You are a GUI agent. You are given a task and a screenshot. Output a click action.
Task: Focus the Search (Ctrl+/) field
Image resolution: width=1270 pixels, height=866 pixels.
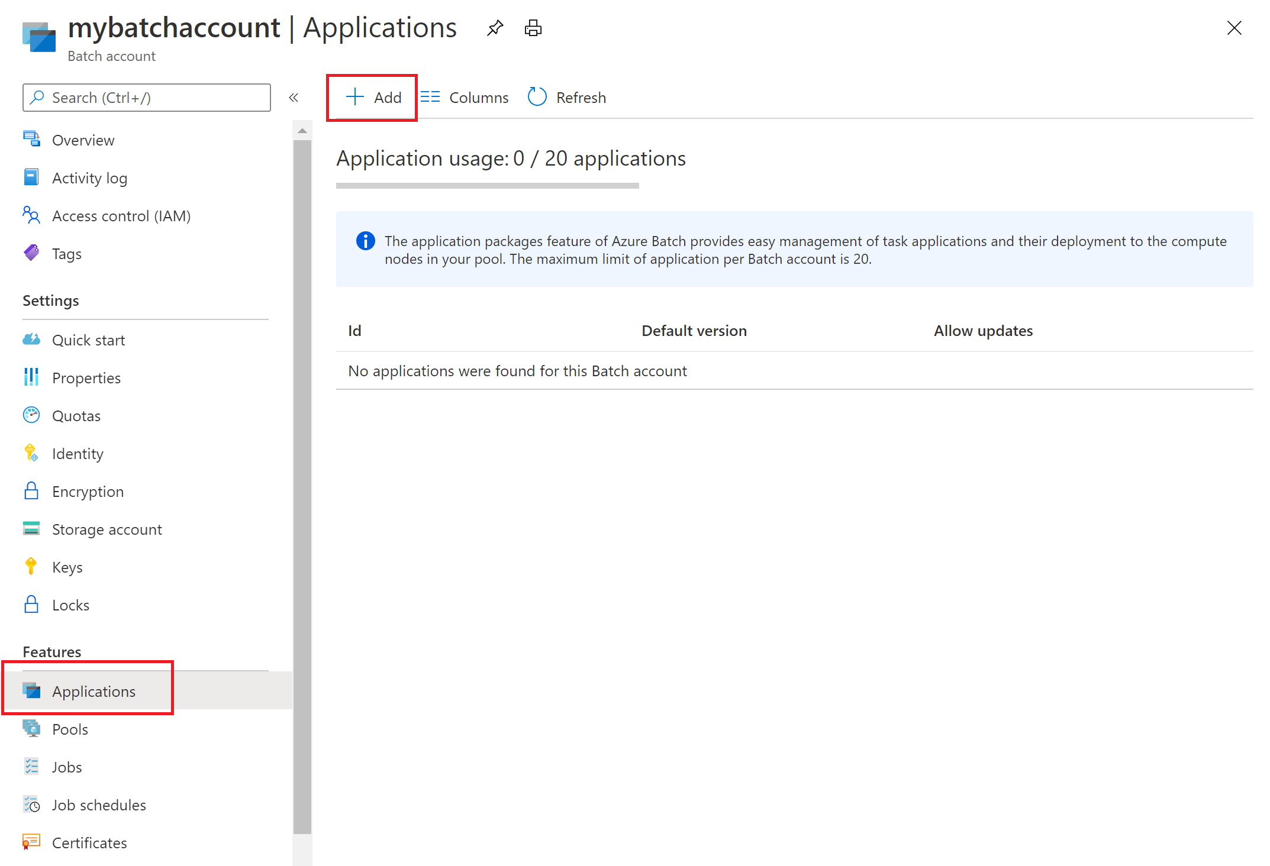click(x=154, y=98)
